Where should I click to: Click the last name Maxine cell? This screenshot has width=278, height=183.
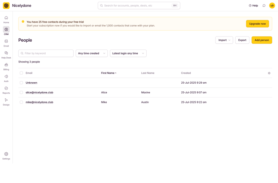146,92
